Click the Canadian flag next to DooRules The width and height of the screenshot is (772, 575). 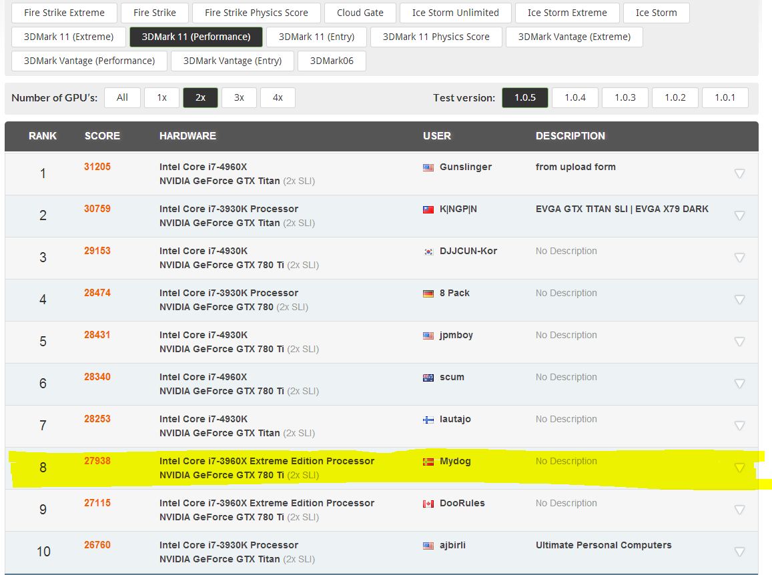pos(428,504)
